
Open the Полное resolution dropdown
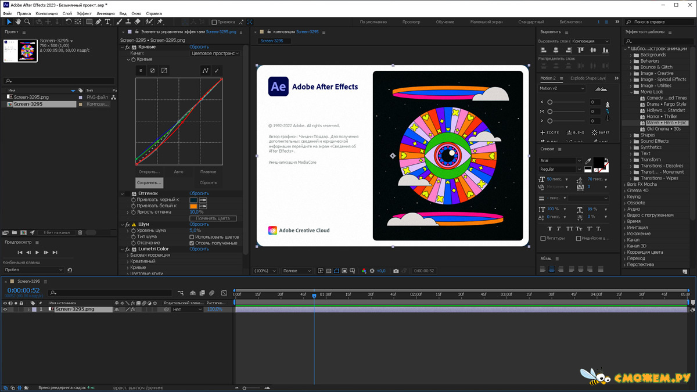point(297,271)
